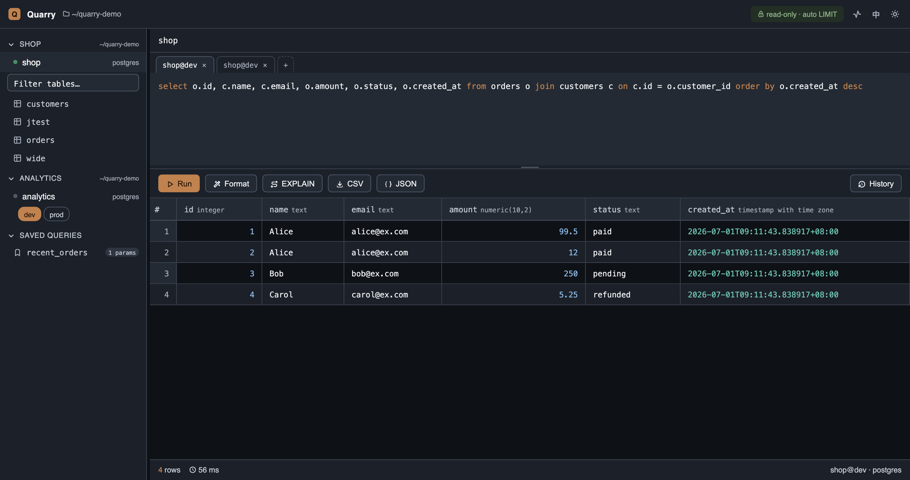Run the query

(x=179, y=184)
